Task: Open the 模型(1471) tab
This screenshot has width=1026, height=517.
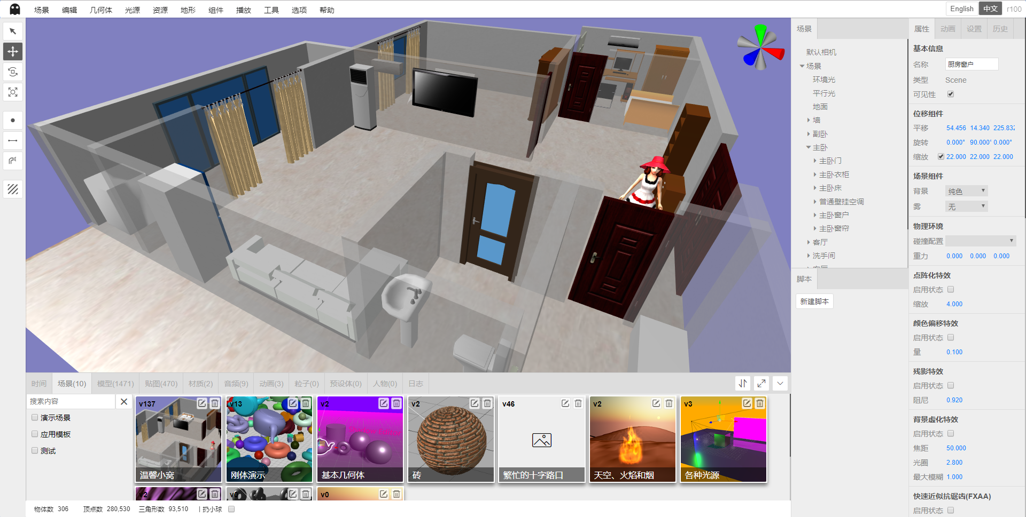Action: [x=115, y=384]
